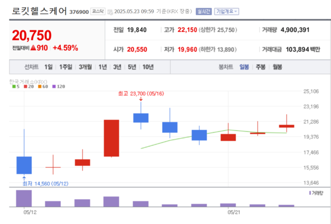The width and height of the screenshot is (331, 224).
Task: Click the high price value 22,150
Action: 187,30
